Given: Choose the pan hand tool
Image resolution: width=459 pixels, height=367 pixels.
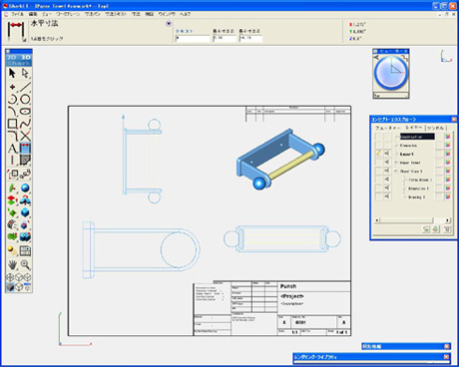Looking at the screenshot, I should tap(12, 264).
